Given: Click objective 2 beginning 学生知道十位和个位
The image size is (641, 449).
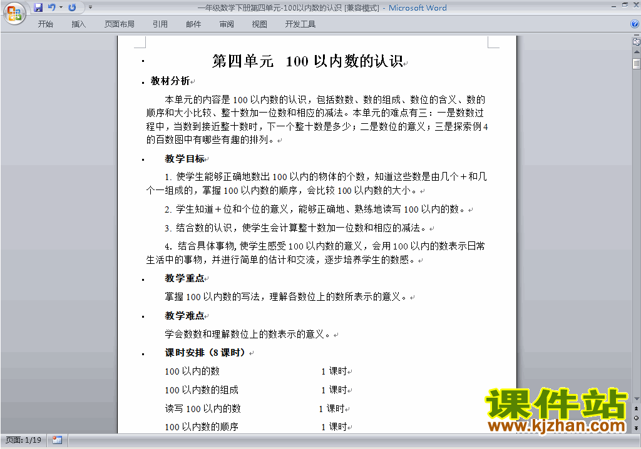Looking at the screenshot, I should (315, 209).
